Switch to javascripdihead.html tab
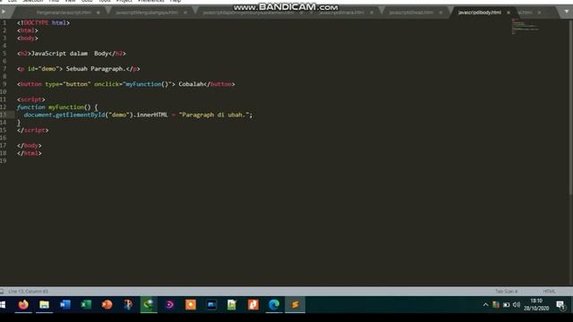The image size is (573, 322). (x=411, y=13)
